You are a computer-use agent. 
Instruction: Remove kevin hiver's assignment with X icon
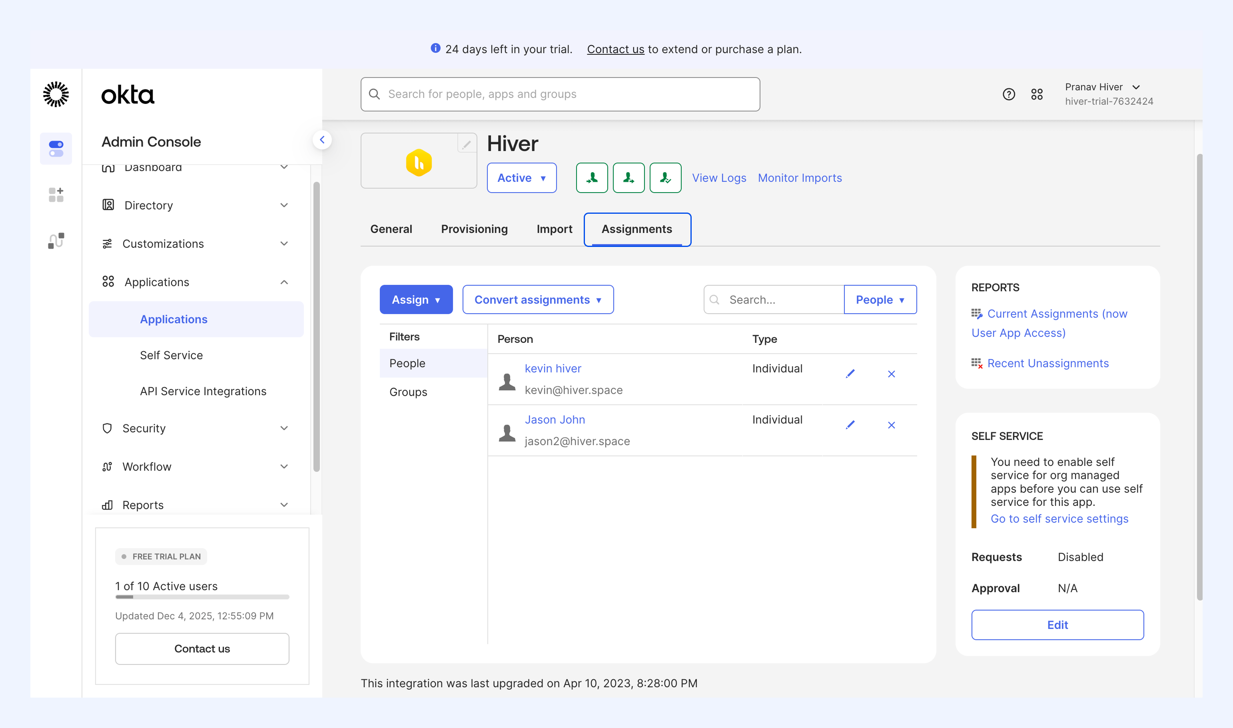(892, 374)
